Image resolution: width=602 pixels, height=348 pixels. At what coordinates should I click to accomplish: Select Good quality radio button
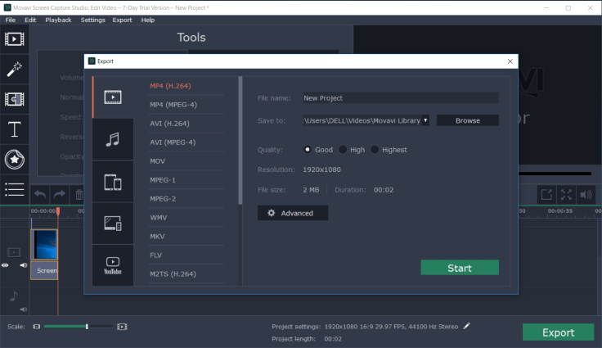pyautogui.click(x=308, y=150)
